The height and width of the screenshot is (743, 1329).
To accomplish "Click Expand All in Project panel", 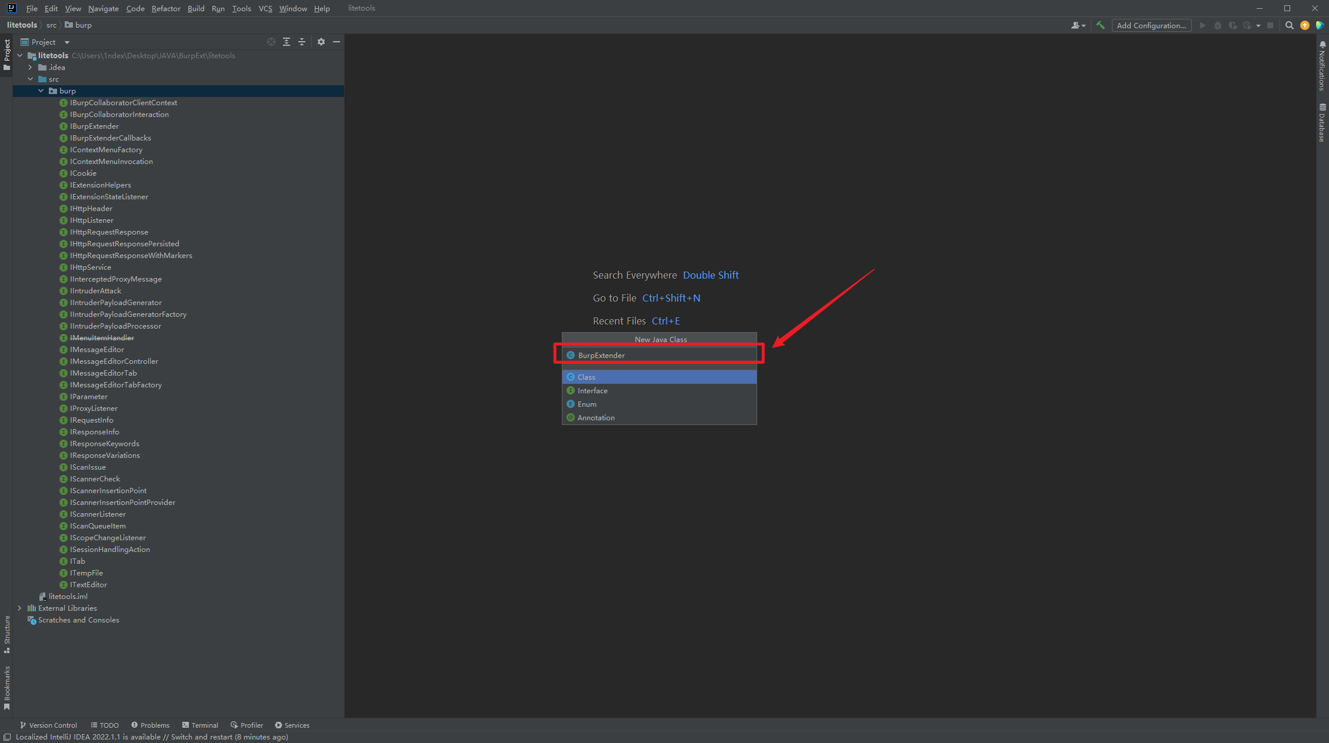I will pos(287,42).
